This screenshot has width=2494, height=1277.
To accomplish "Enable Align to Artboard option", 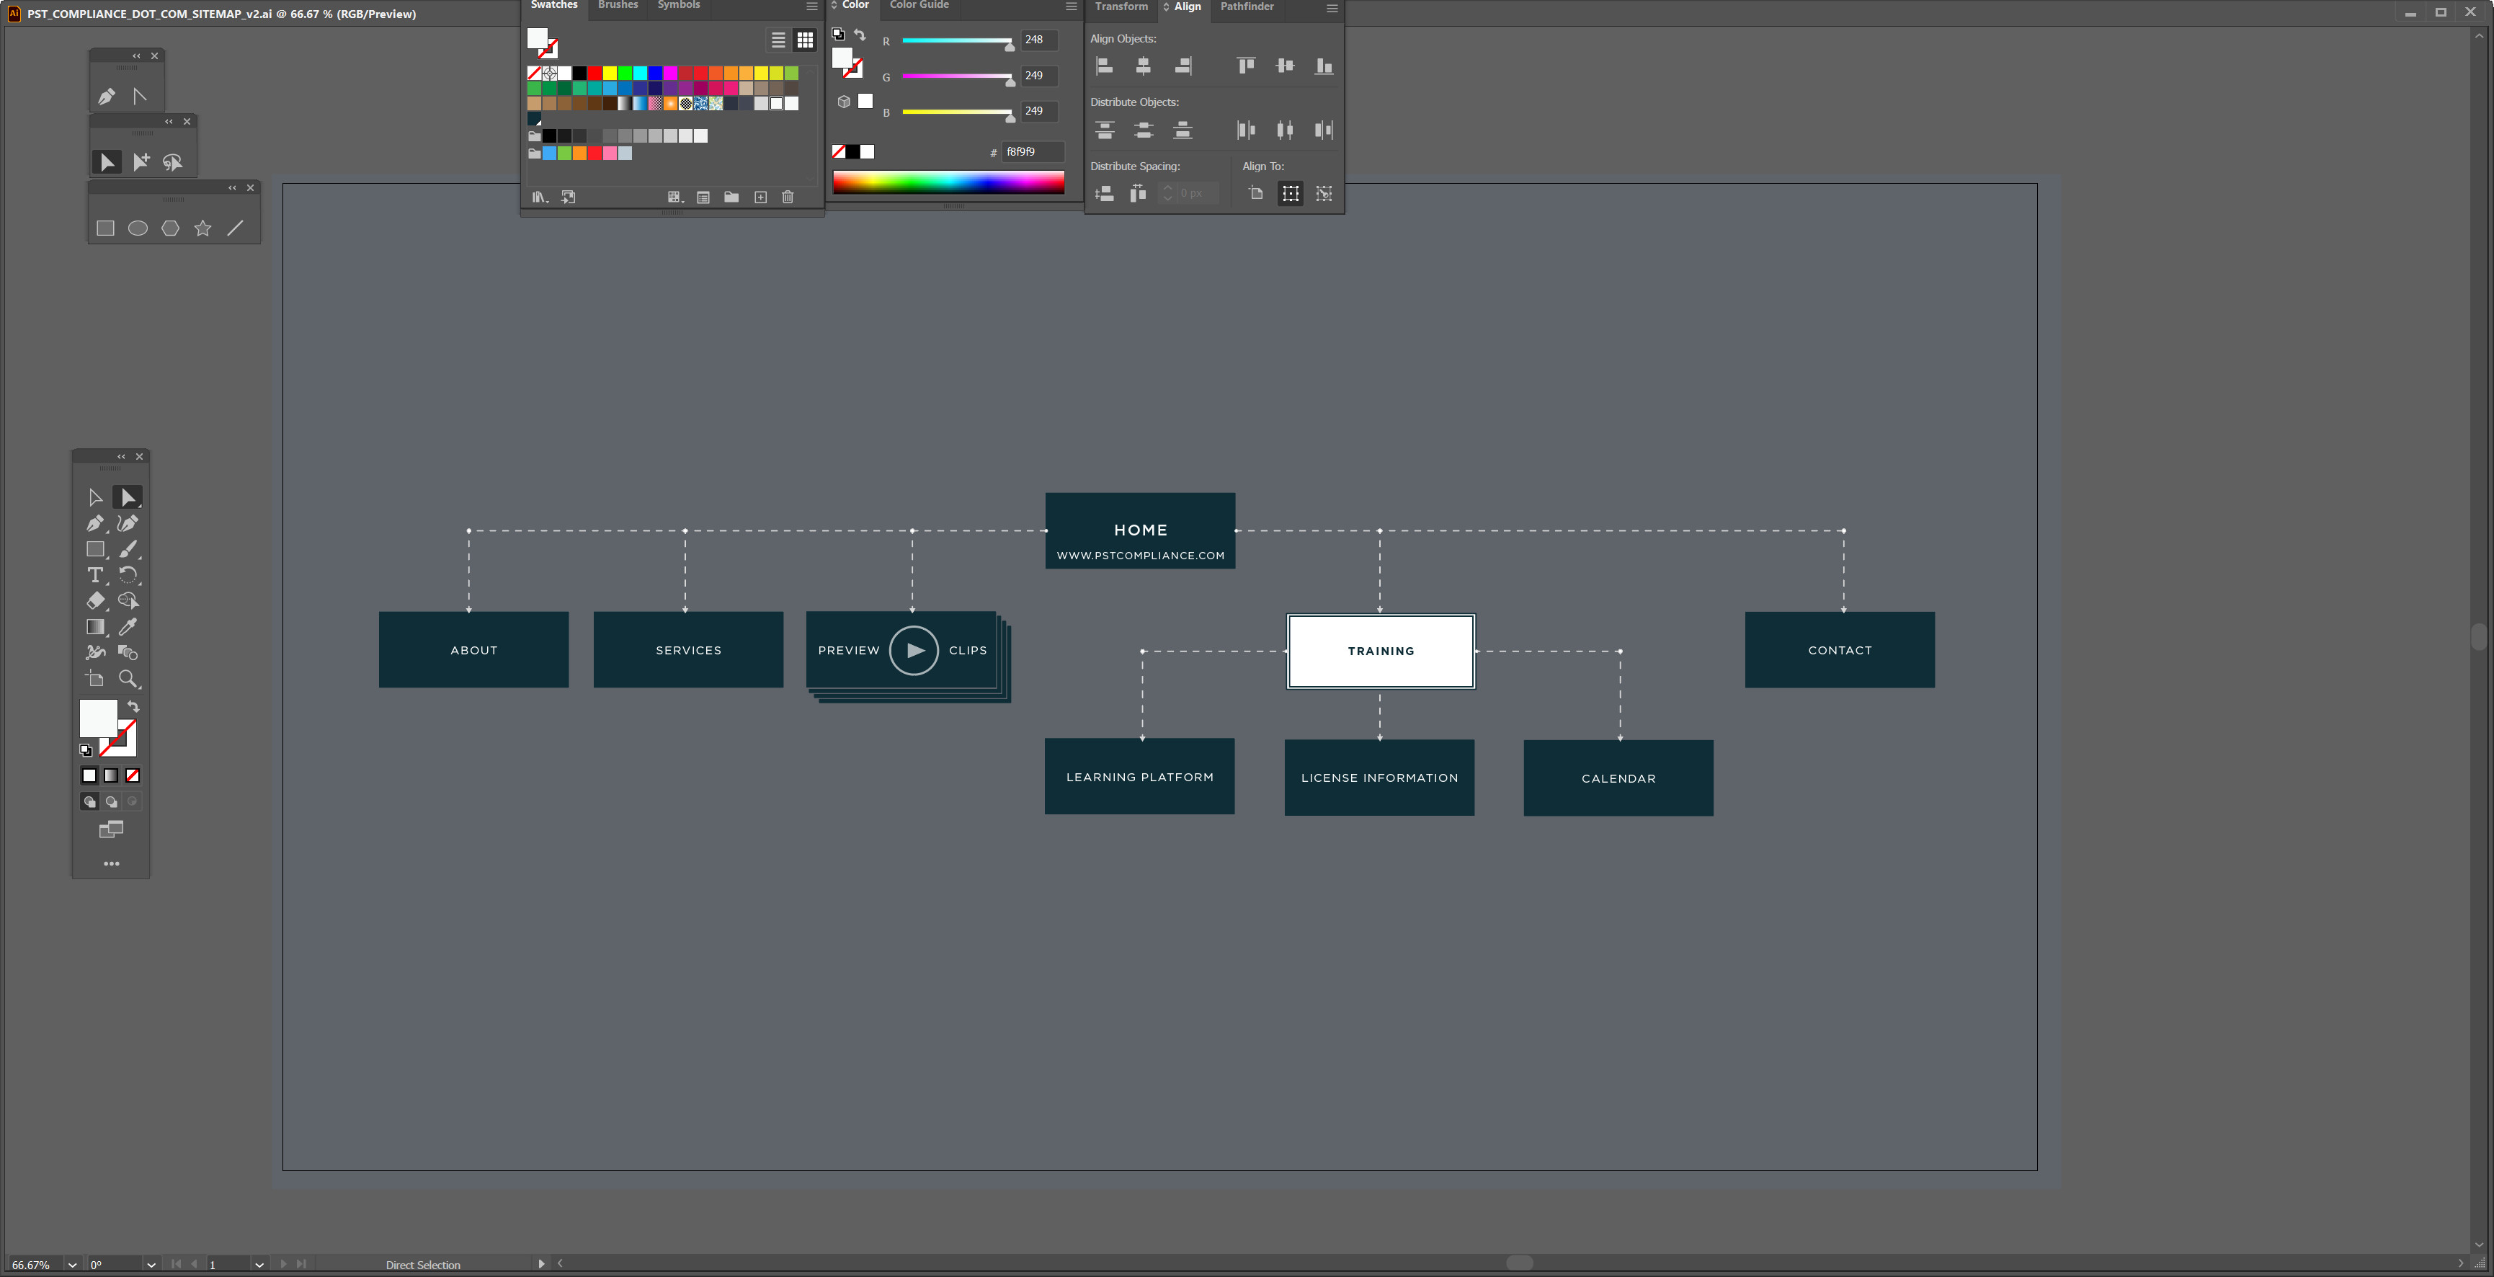I will click(1257, 194).
